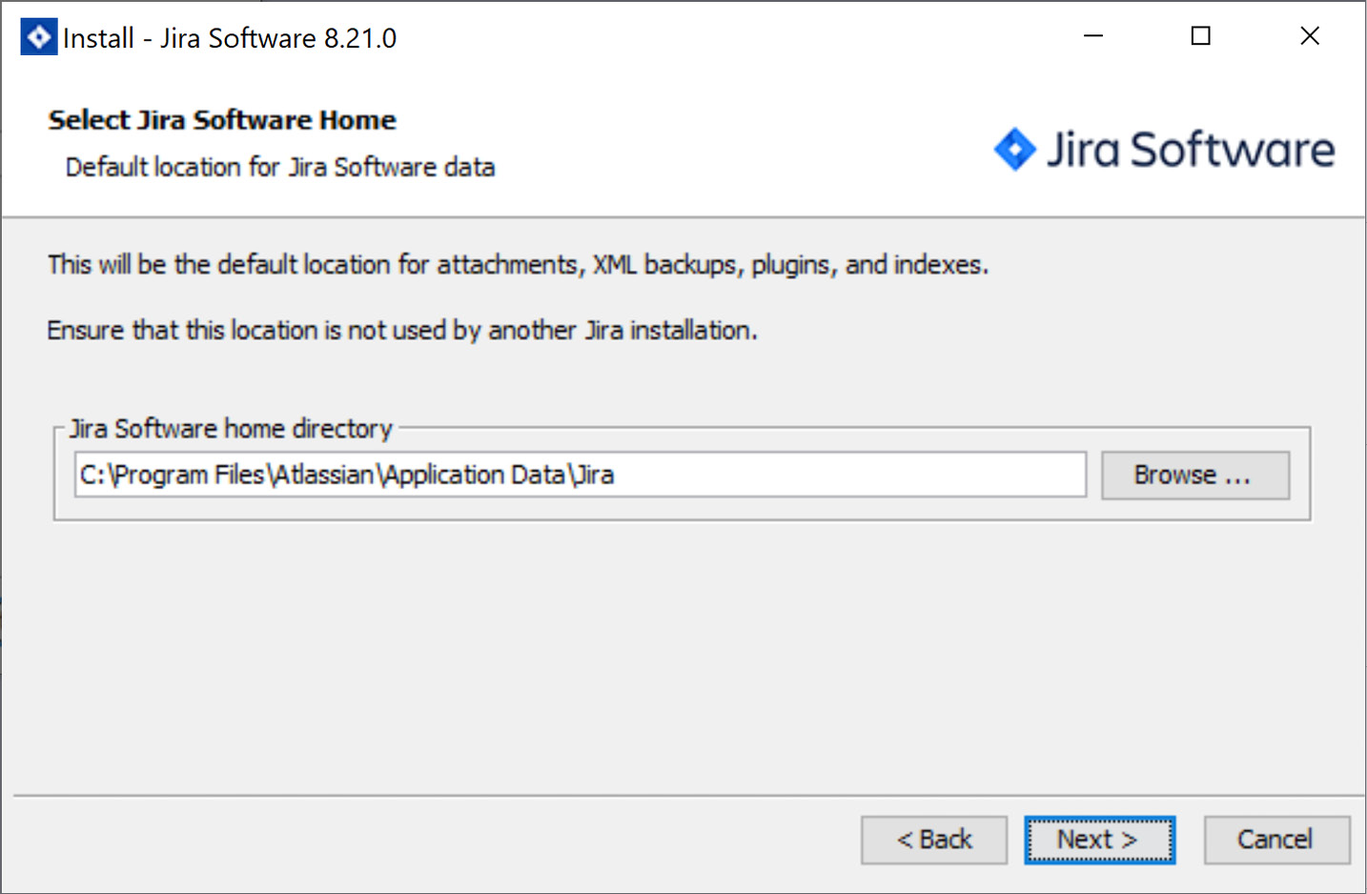
Task: Maximize the installer window
Action: coord(1200,35)
